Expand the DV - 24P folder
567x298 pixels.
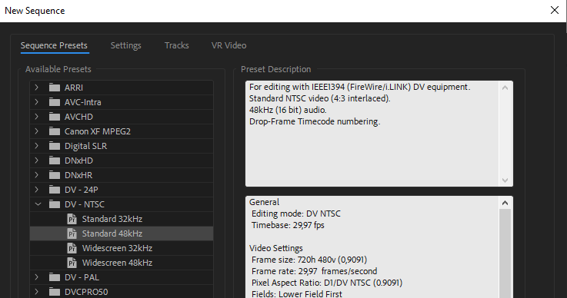click(36, 189)
